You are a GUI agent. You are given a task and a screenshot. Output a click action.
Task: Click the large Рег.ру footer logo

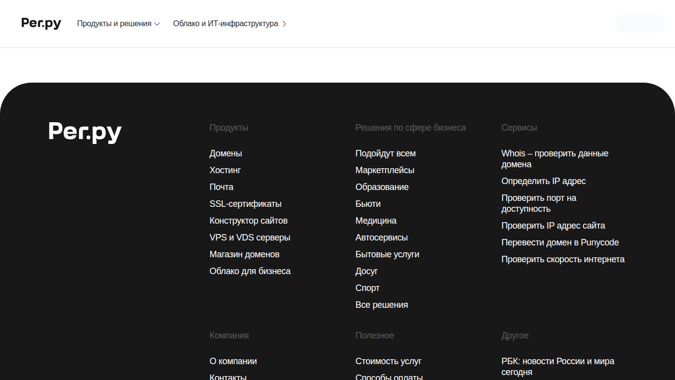click(85, 133)
